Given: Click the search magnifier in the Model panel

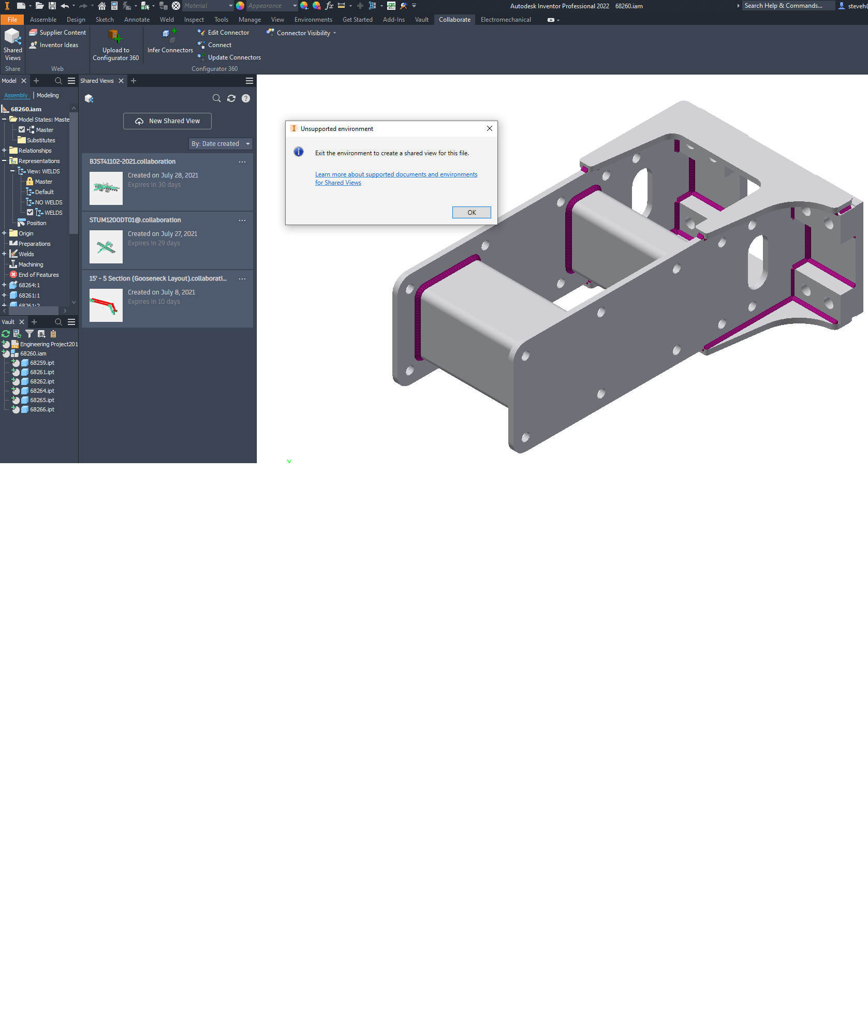Looking at the screenshot, I should coord(58,81).
